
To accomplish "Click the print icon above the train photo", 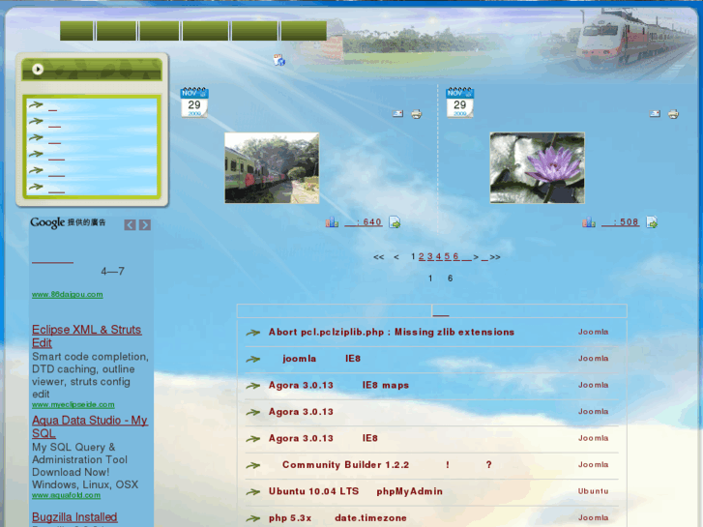I will tap(417, 114).
